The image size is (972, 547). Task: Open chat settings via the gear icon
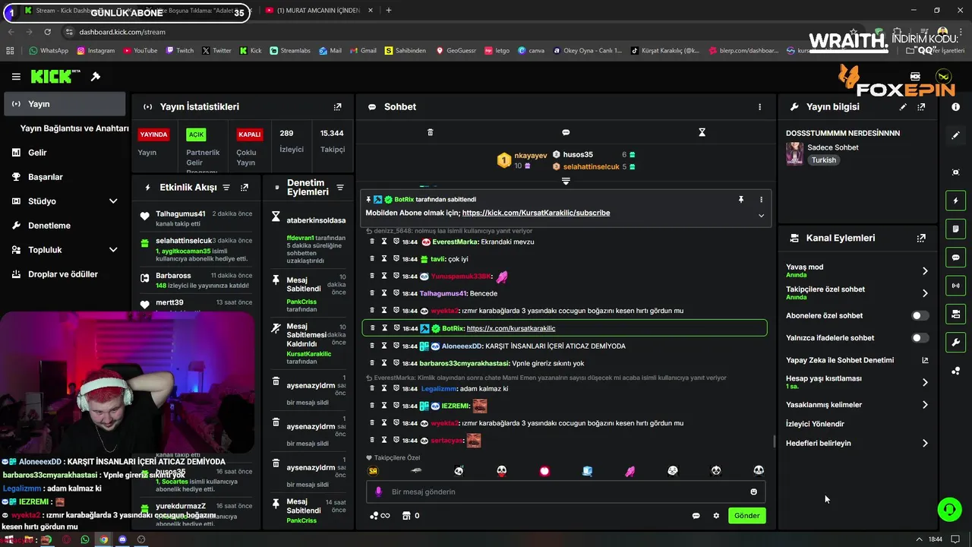[716, 516]
